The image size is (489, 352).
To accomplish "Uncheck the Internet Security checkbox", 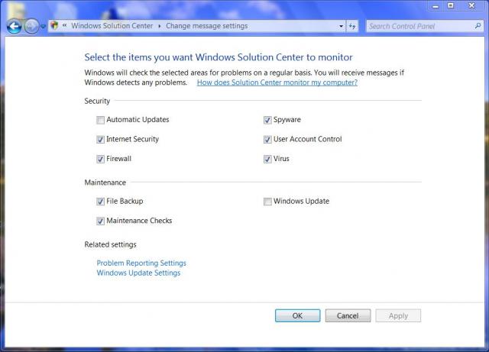I will tap(100, 140).
